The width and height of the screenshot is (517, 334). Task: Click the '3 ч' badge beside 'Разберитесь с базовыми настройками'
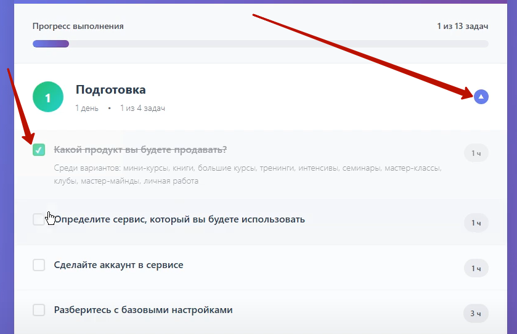pos(476,313)
